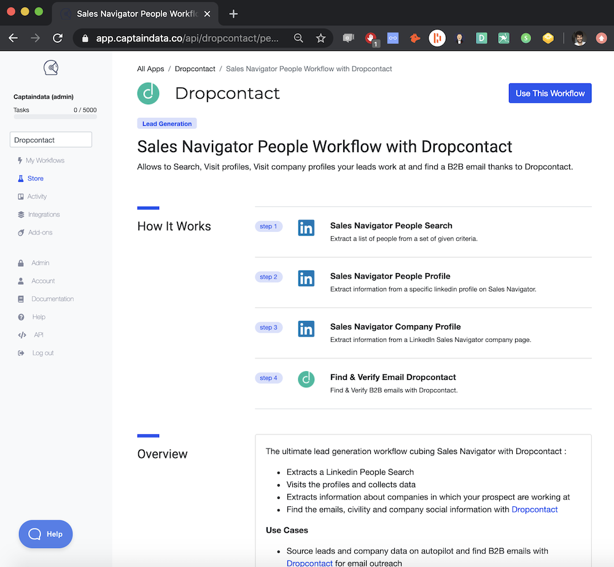The height and width of the screenshot is (567, 614).
Task: Click the Overview heading
Action: click(x=162, y=454)
